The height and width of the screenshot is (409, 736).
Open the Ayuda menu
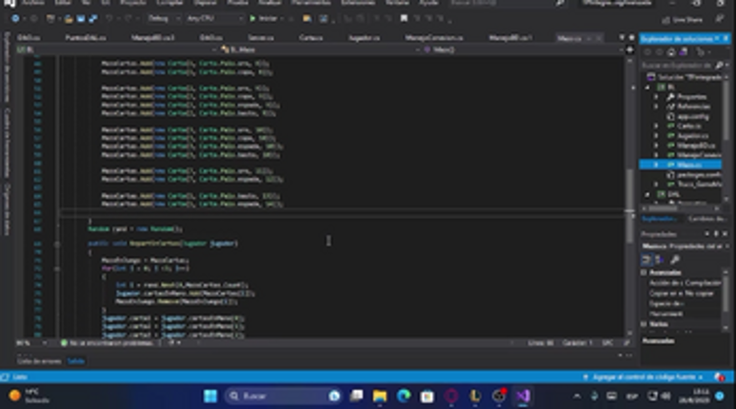[x=428, y=3]
